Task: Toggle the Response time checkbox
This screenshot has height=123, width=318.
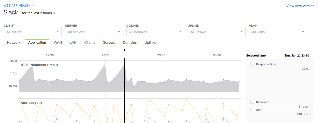Action: 252,64
